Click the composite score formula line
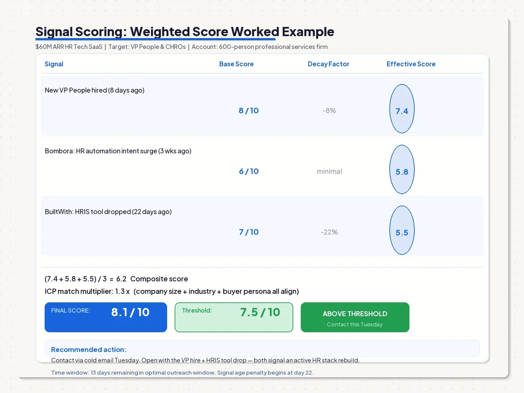Screen dimensions: 524x393 (116, 279)
